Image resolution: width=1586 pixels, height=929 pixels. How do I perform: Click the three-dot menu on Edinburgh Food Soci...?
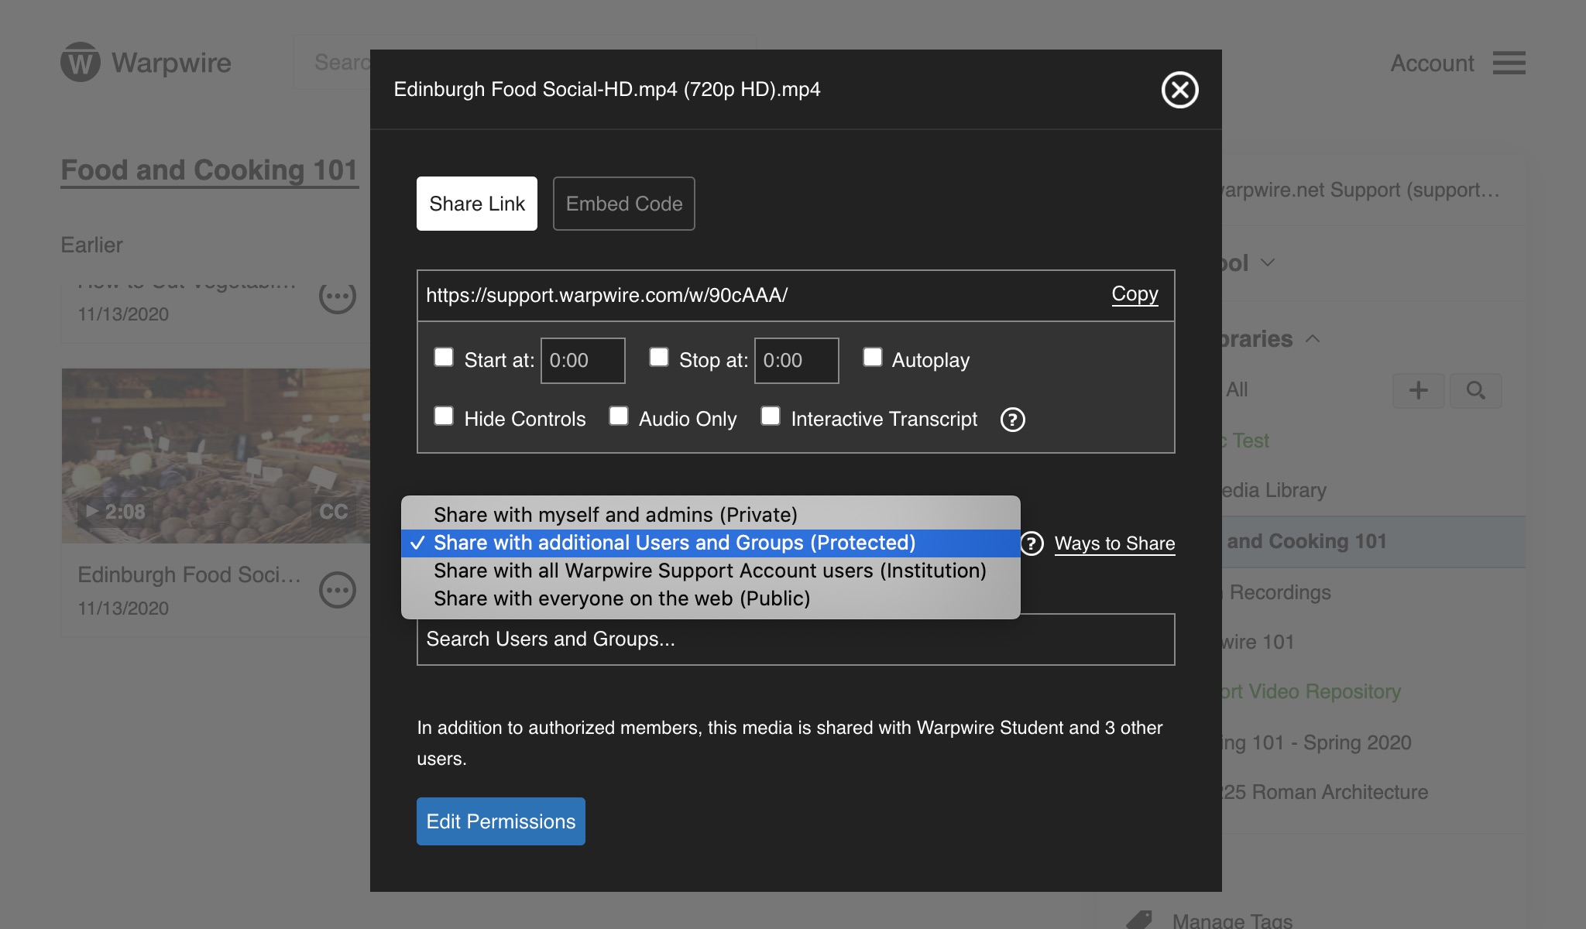[x=338, y=589]
